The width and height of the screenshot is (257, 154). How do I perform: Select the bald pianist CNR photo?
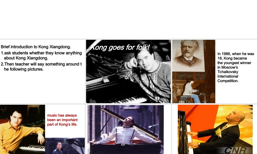tap(215, 129)
